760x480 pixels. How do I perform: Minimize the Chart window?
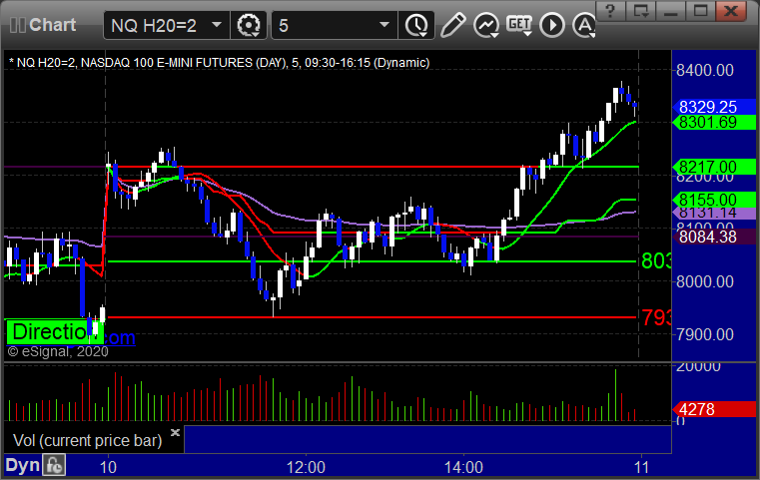(671, 11)
